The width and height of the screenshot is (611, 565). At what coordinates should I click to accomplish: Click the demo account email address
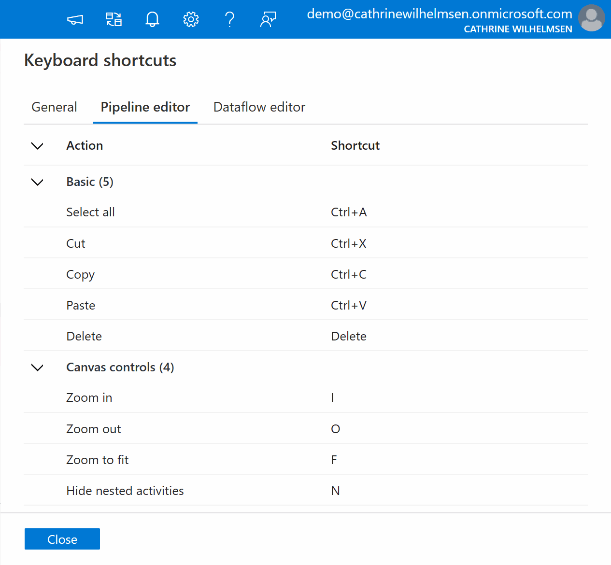439,14
